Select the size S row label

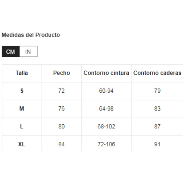(22, 91)
